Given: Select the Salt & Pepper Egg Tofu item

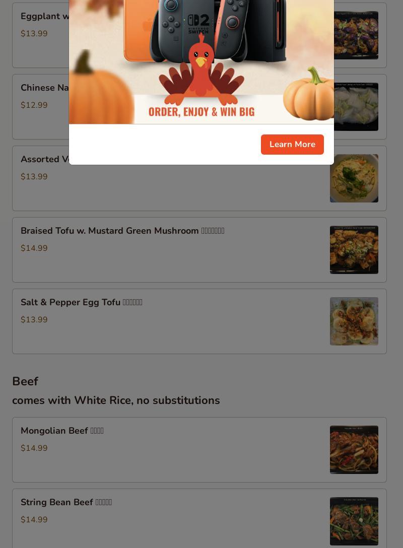Looking at the screenshot, I should click(x=199, y=321).
